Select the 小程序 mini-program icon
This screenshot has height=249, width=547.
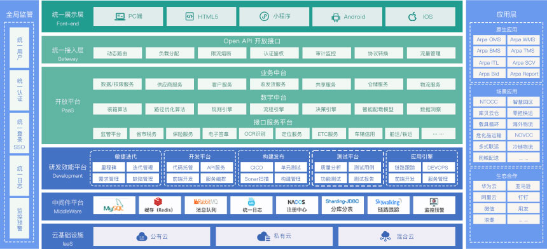264,17
